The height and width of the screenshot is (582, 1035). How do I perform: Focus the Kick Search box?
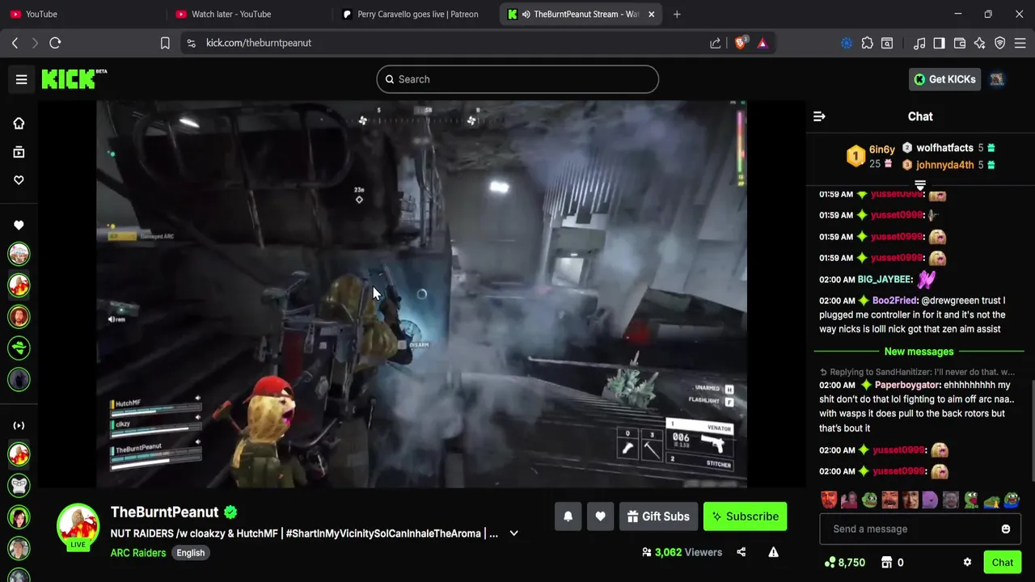coord(517,79)
